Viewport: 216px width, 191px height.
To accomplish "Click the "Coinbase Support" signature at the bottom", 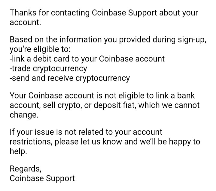I will [42, 178].
